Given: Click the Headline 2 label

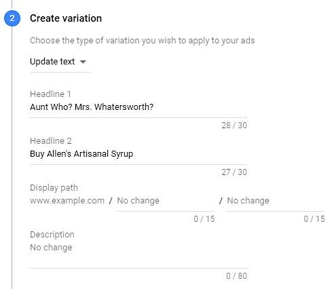Looking at the screenshot, I should (51, 141).
